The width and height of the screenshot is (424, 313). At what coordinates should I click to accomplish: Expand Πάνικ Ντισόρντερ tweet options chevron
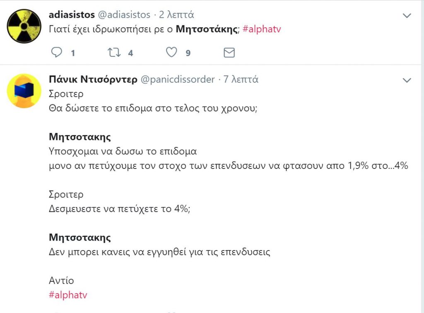[407, 80]
